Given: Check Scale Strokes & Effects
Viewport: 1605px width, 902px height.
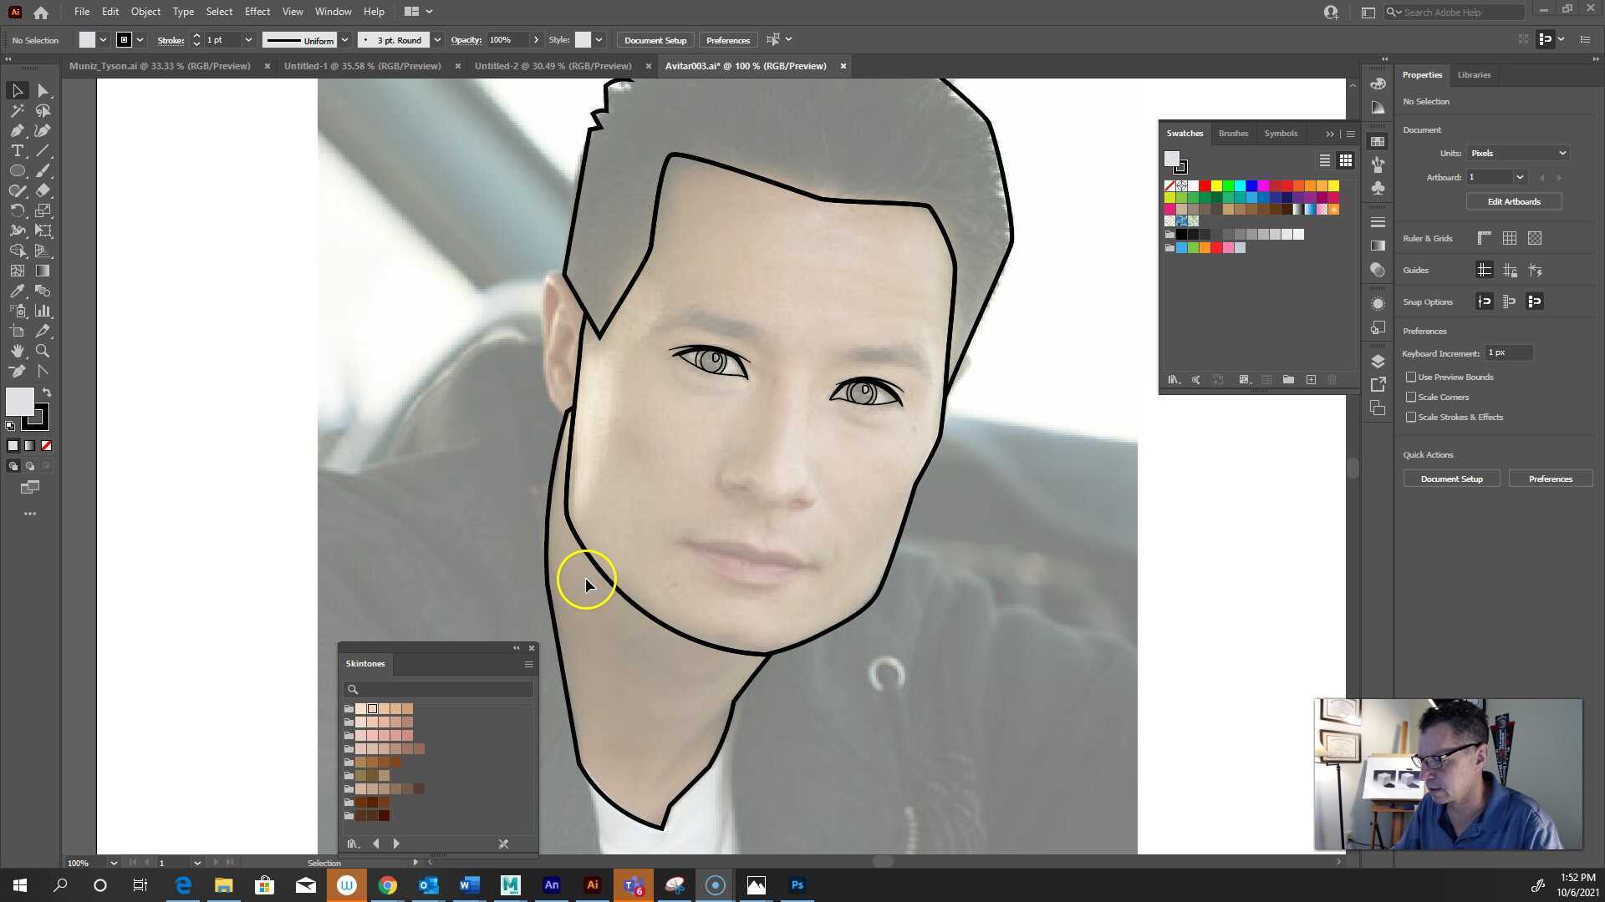Looking at the screenshot, I should (1411, 417).
